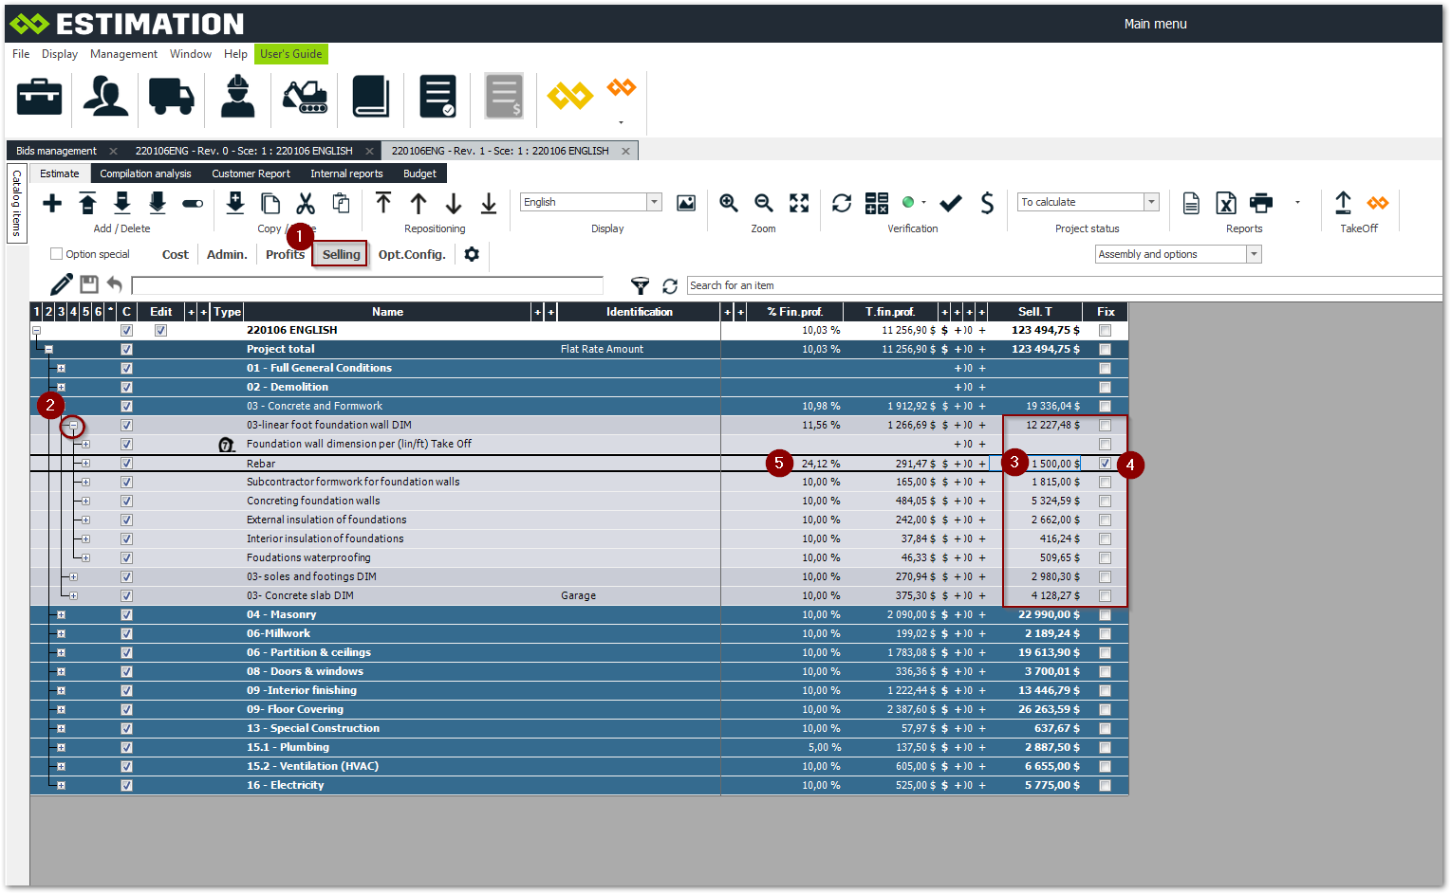Uncheck the Fix checkbox on Rebar row
The image size is (1451, 894).
[1105, 464]
